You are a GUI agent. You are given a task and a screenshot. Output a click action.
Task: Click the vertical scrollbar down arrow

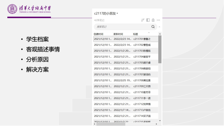pyautogui.click(x=160, y=120)
